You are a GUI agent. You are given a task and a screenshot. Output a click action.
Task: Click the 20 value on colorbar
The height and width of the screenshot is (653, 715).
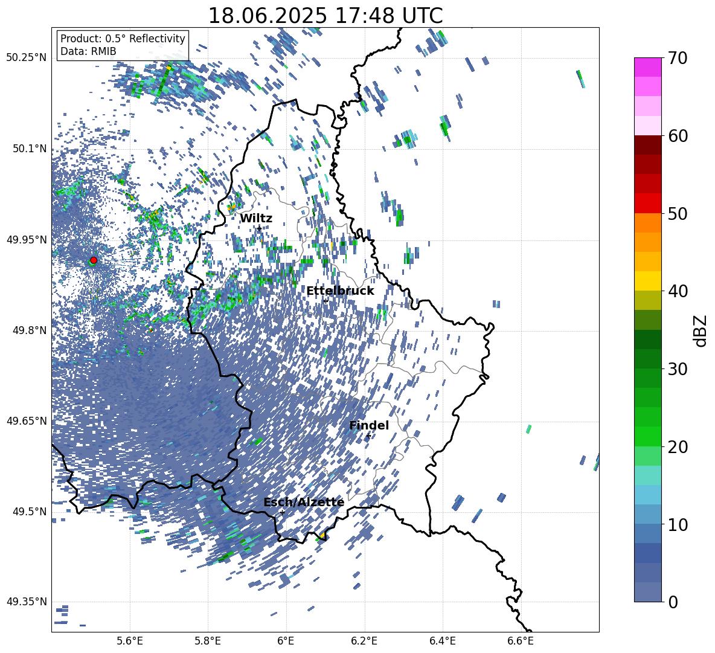(x=677, y=446)
